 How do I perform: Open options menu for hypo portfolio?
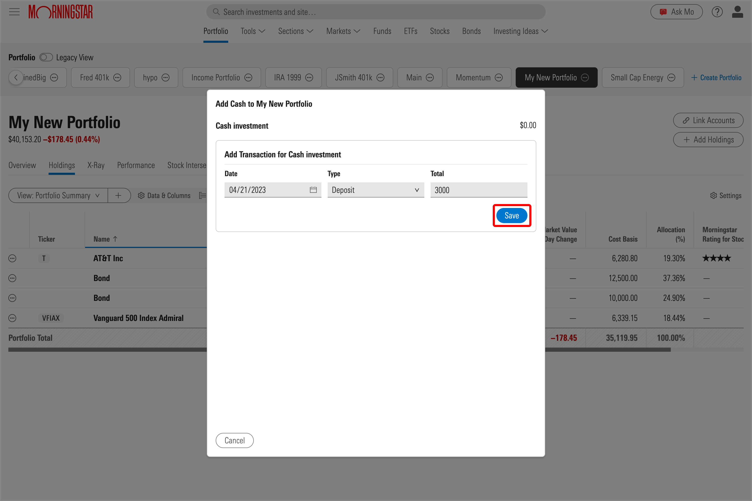(x=165, y=78)
